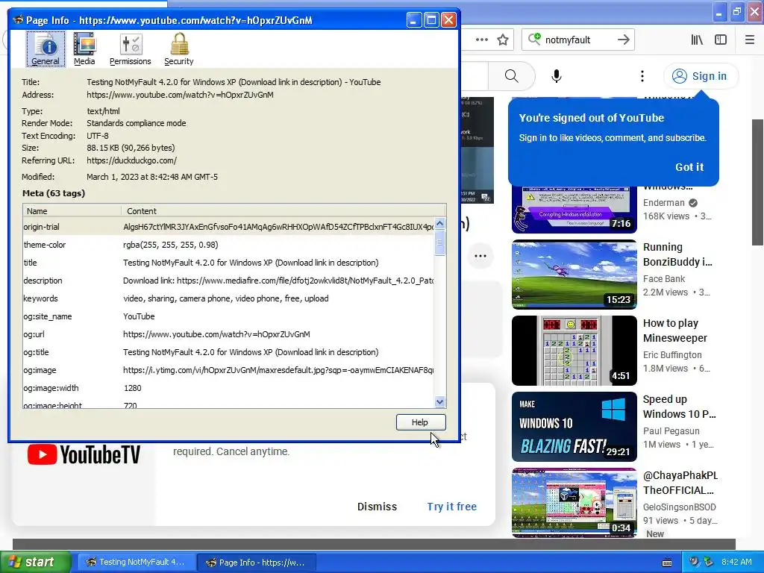Select the og:site_name meta row
Screen dimensions: 764x573
(228, 316)
